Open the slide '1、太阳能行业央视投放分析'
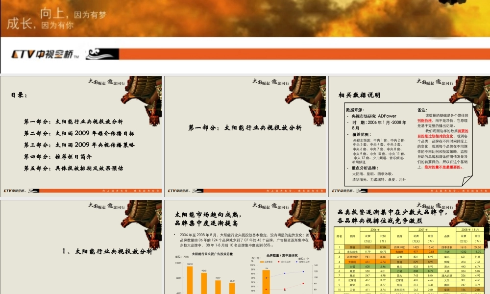This screenshot has height=294, width=490. click(x=81, y=247)
